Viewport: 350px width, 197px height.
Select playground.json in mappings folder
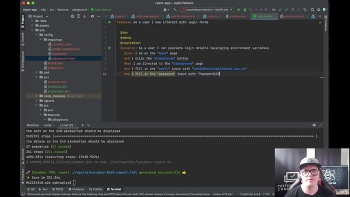click(63, 59)
